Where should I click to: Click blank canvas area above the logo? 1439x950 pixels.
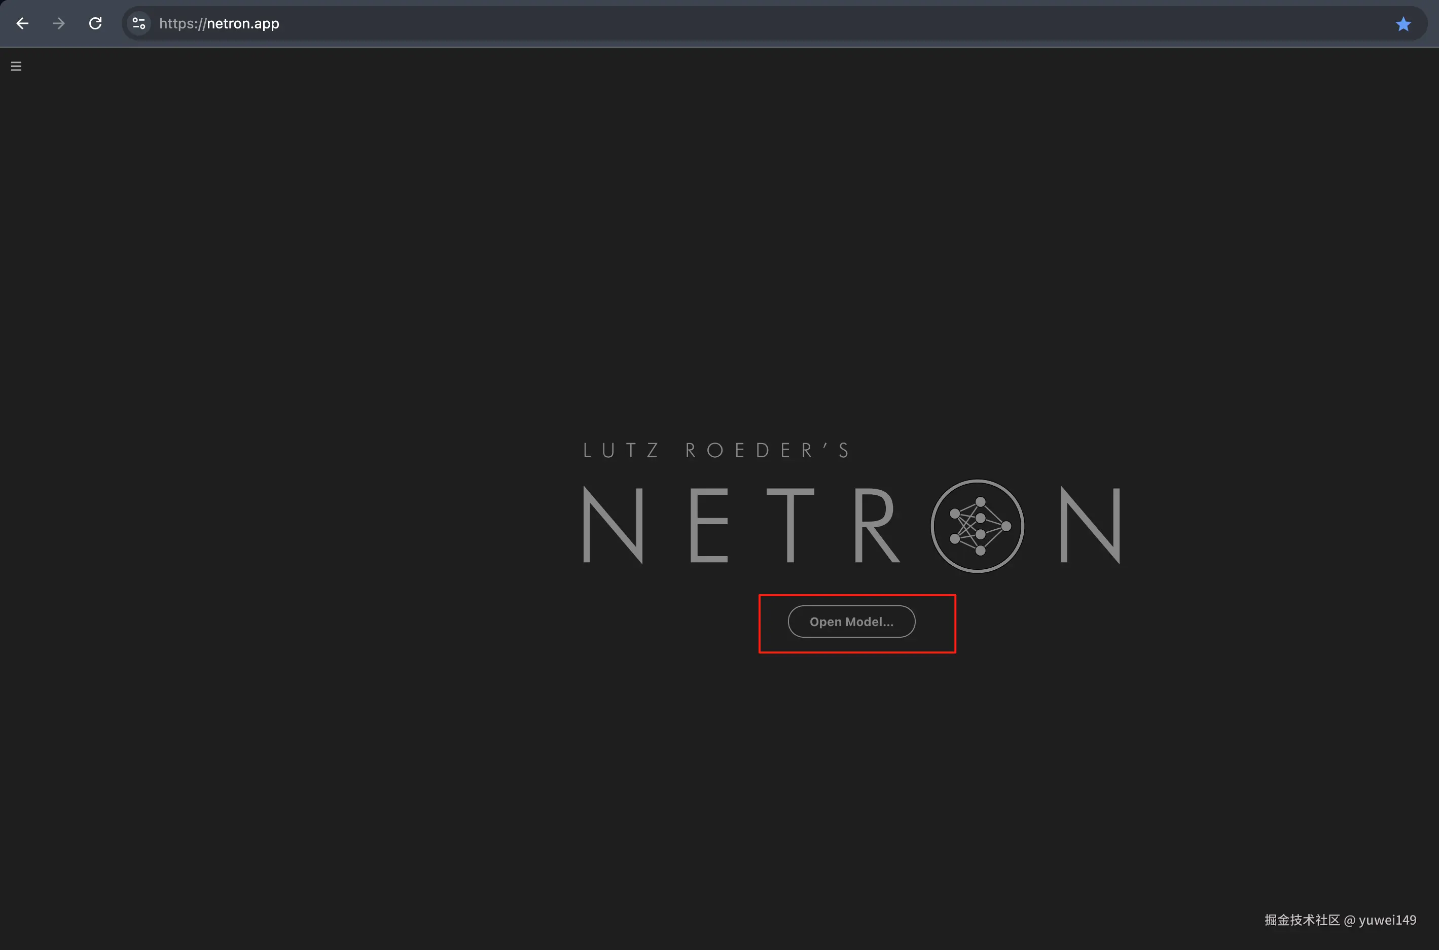pos(719,242)
